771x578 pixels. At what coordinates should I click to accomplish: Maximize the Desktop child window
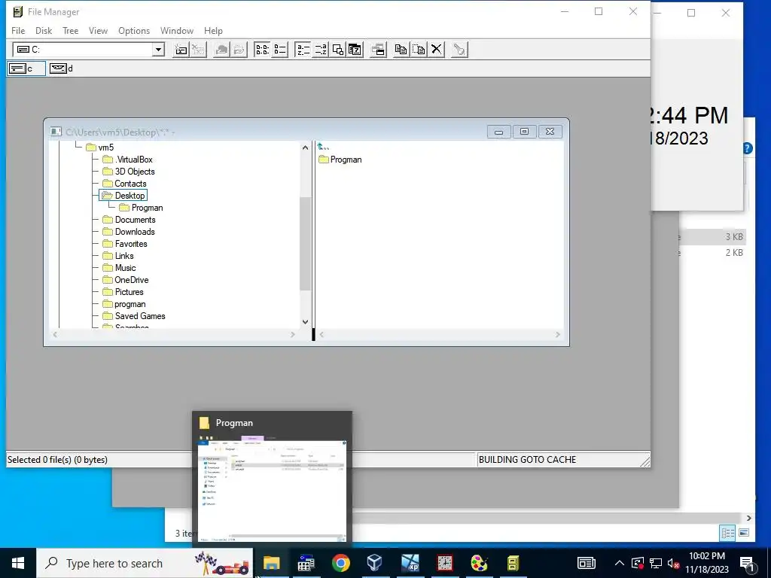(524, 132)
